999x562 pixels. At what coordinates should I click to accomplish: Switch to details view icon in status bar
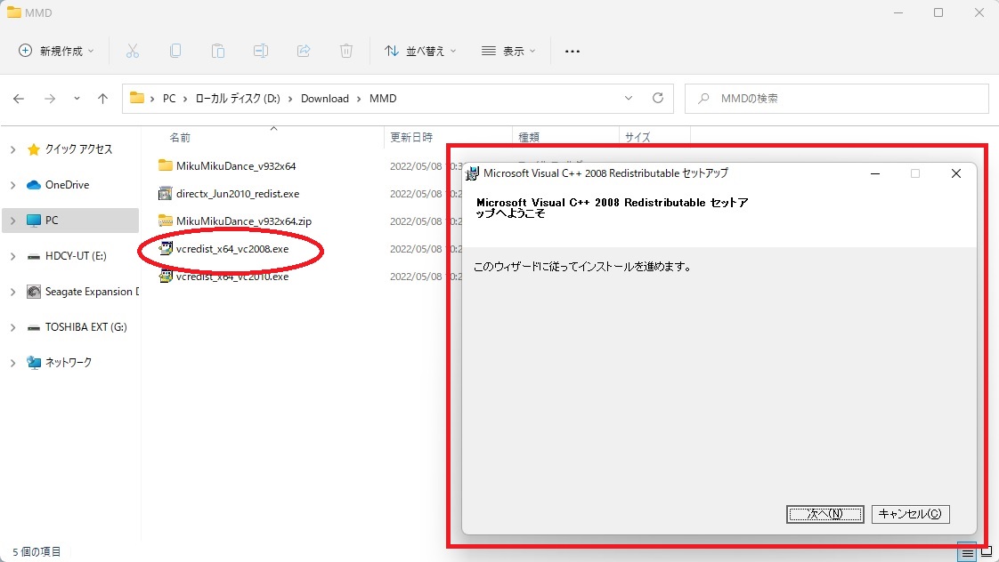967,552
